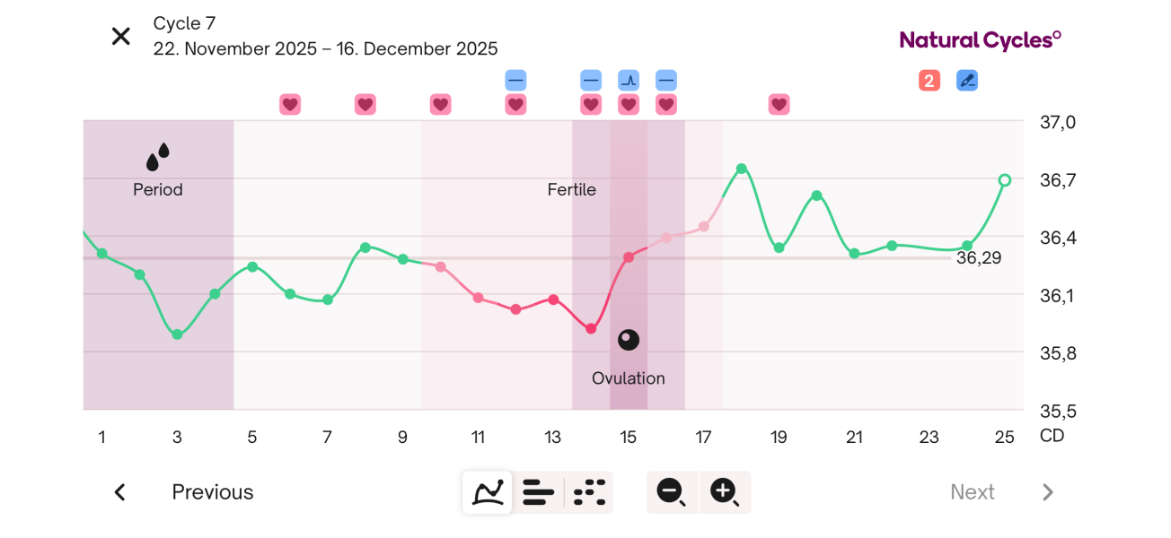1171x538 pixels.
Task: Switch to the list view icon
Action: tap(538, 492)
